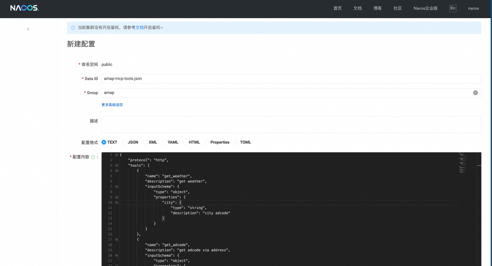Screen dimensions: 492x266
Task: Click the "name": "get_weather" line
Action: pos(168,176)
